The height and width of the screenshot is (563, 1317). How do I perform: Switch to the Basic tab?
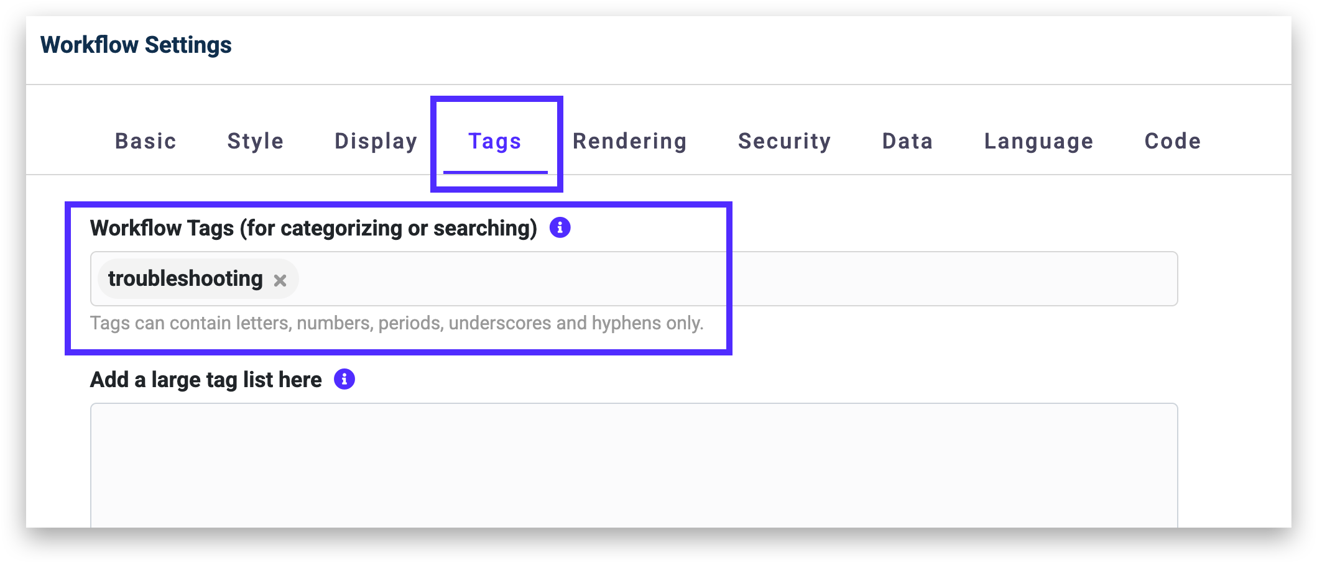coord(146,141)
